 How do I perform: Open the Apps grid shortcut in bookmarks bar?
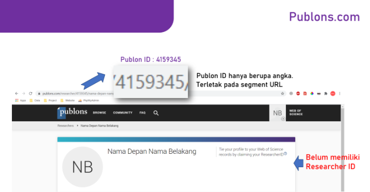(21, 101)
